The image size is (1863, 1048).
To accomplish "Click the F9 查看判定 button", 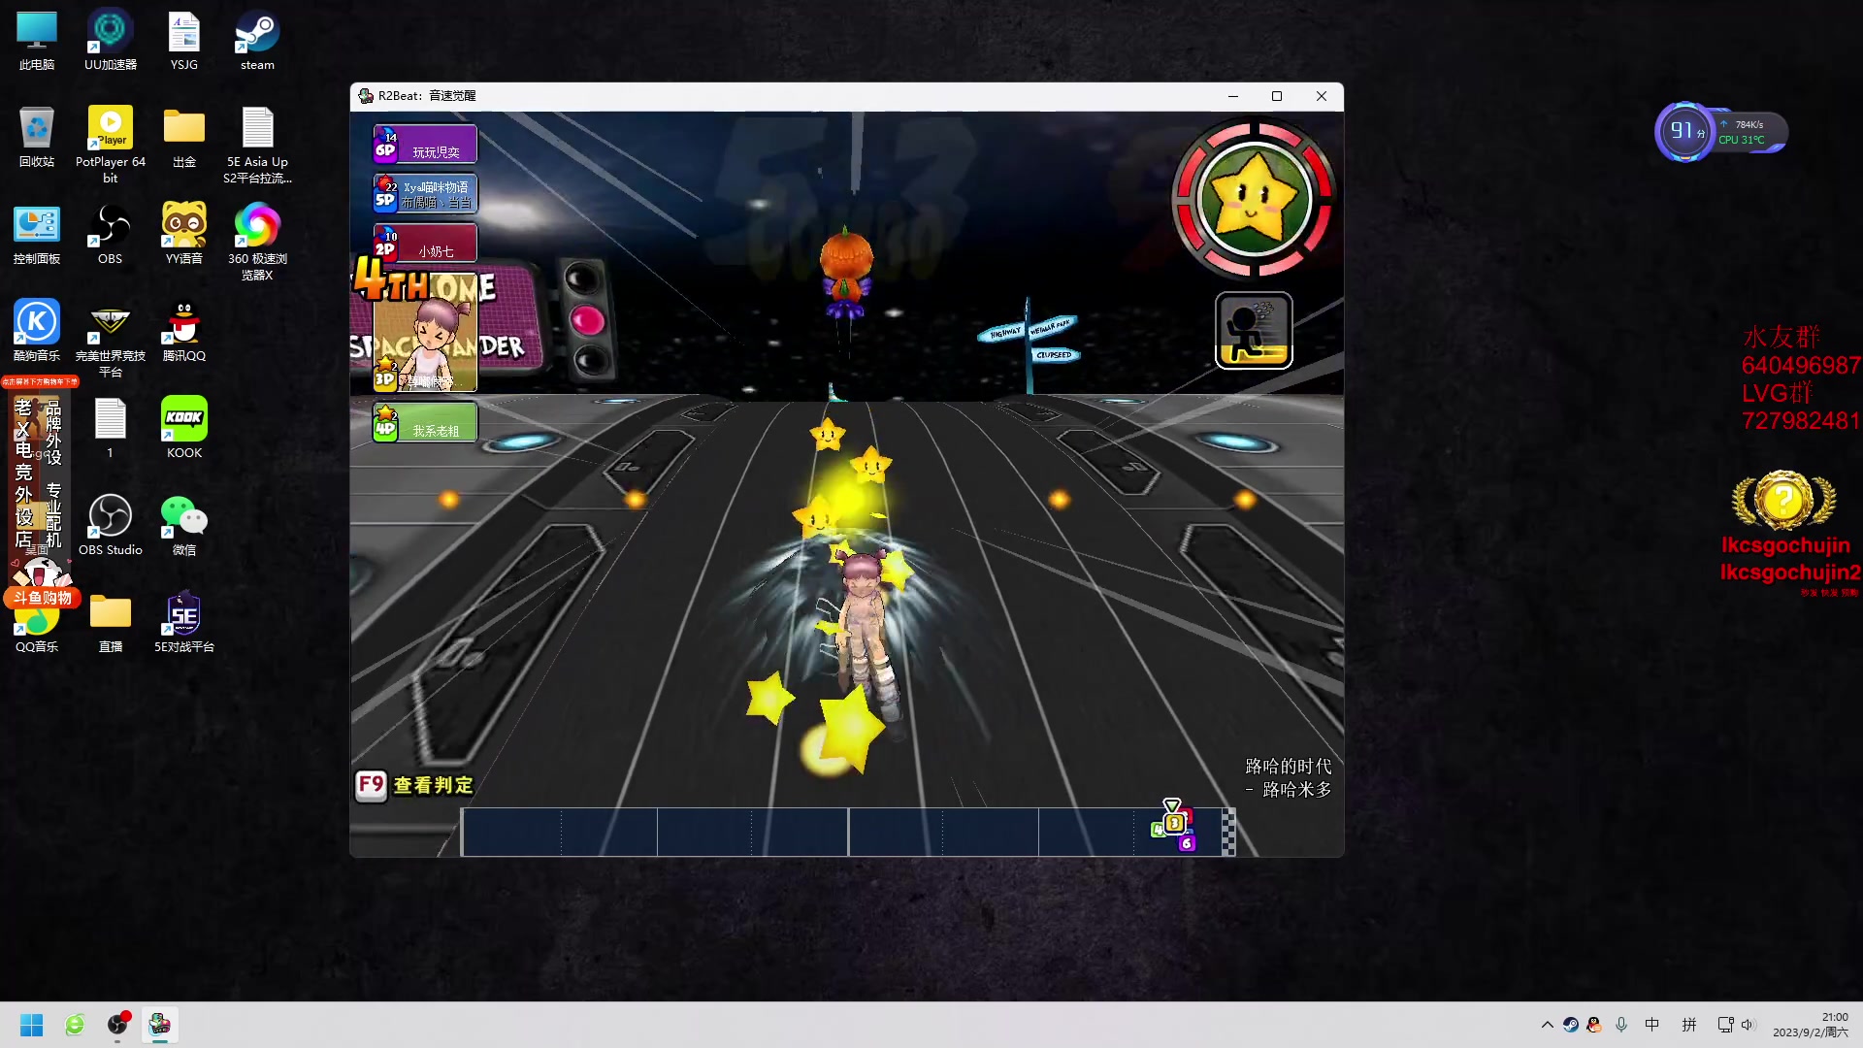I will pos(414,785).
